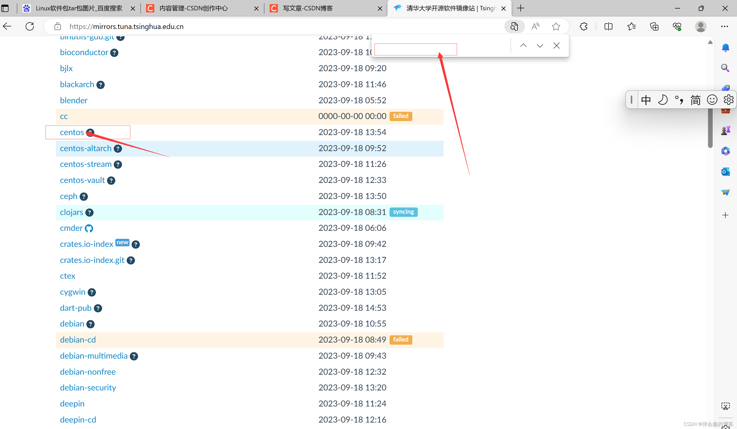Click the browser back arrow
The image size is (737, 429).
tap(7, 26)
